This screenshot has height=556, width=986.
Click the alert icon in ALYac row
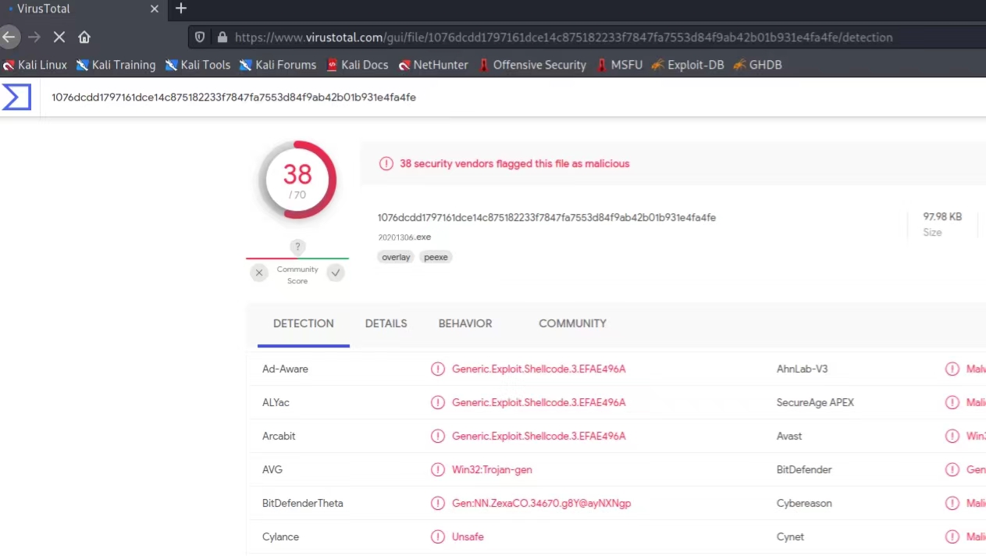click(x=438, y=402)
